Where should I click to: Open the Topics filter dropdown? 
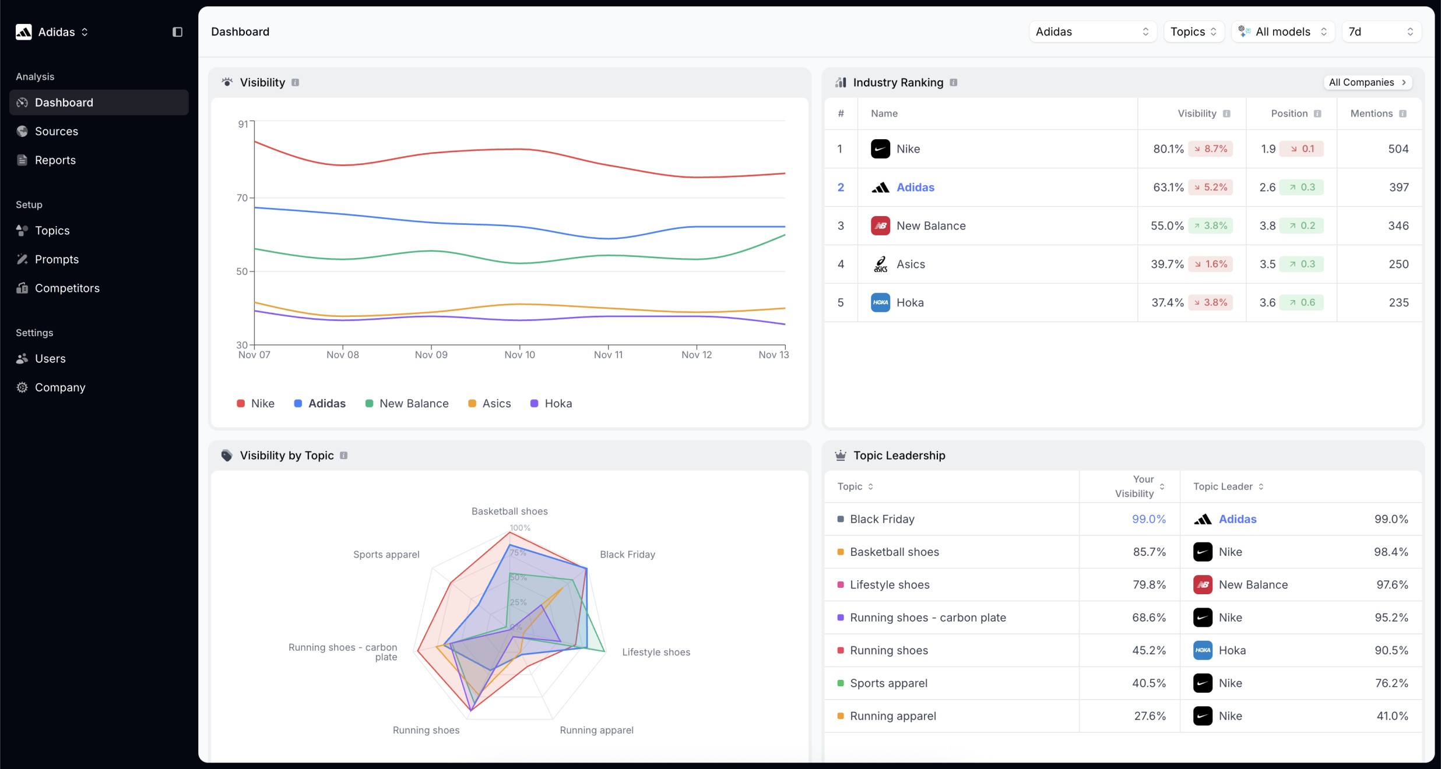click(x=1194, y=31)
